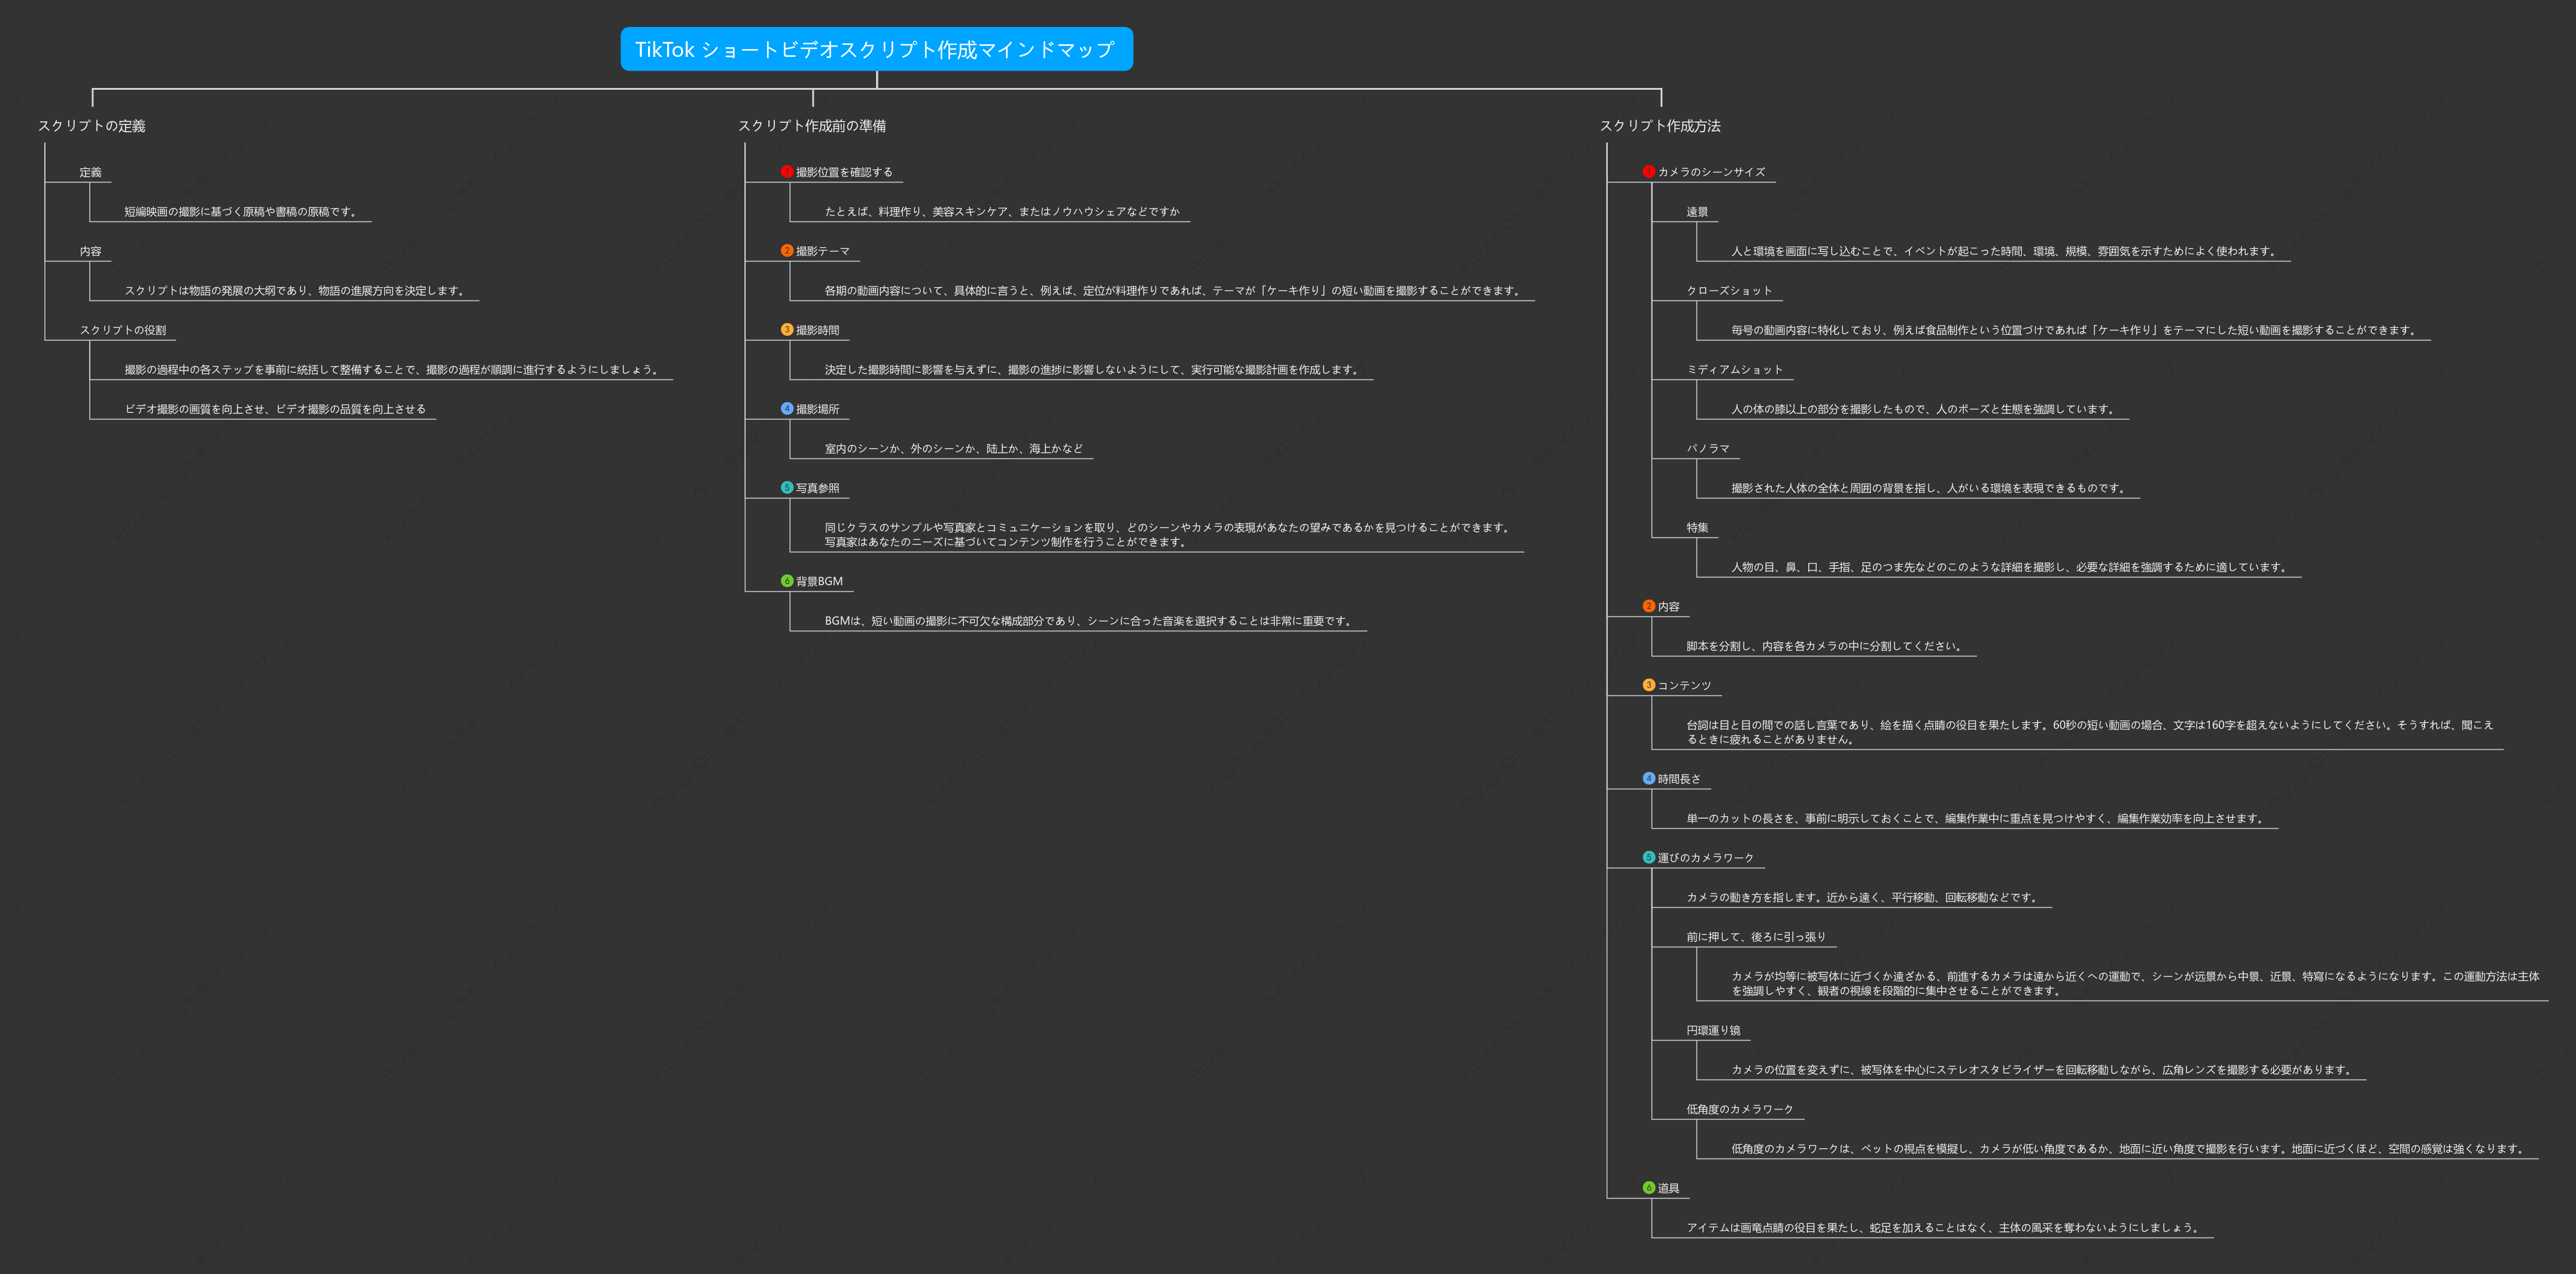Select the blue TikTok ショートビデオ root topic
Image resolution: width=2576 pixels, height=1274 pixels.
pyautogui.click(x=876, y=49)
